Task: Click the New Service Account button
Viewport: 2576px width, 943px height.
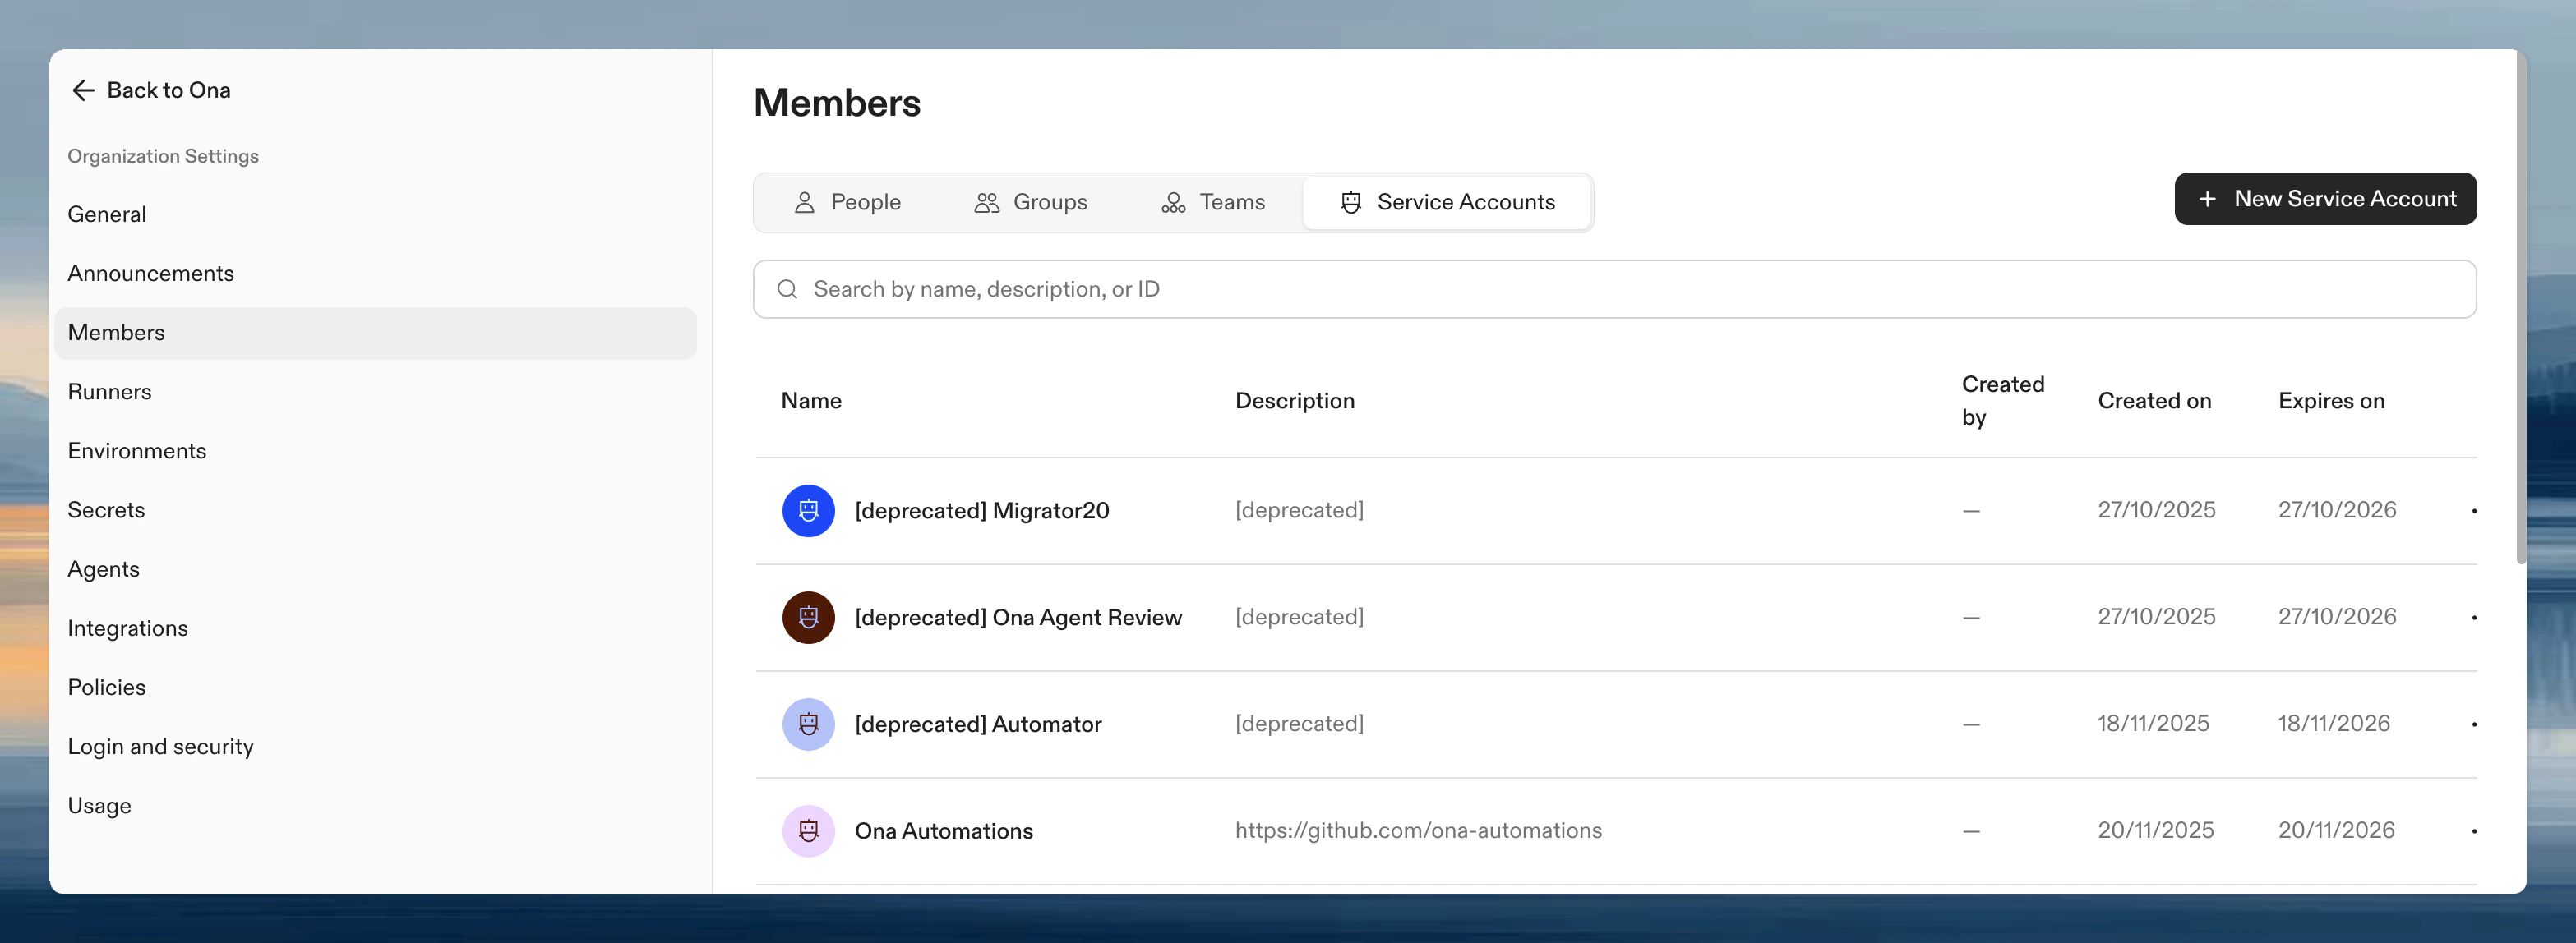Action: 2325,199
